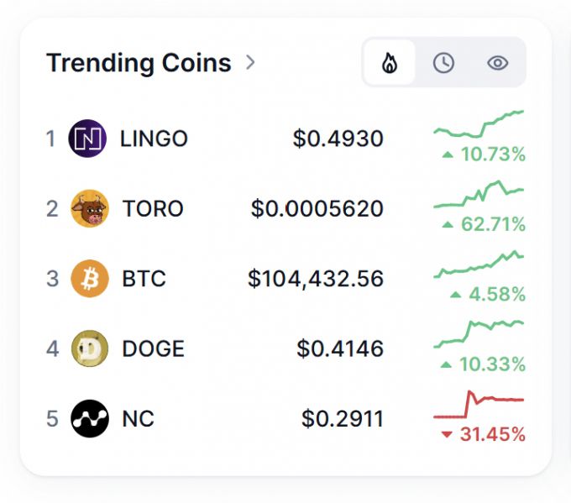
Task: Click the DOGE sparkline chart
Action: click(479, 333)
